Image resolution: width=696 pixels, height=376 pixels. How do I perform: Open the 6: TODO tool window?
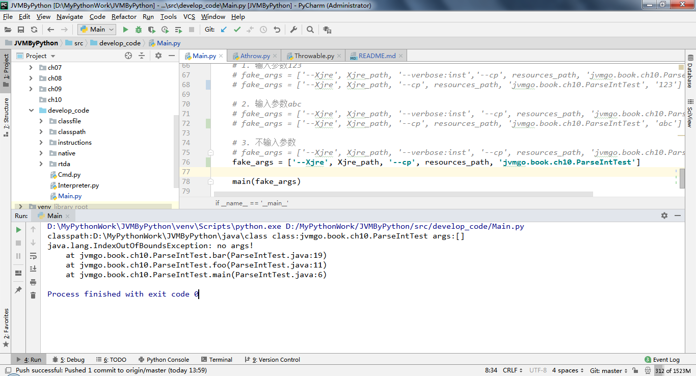[111, 360]
